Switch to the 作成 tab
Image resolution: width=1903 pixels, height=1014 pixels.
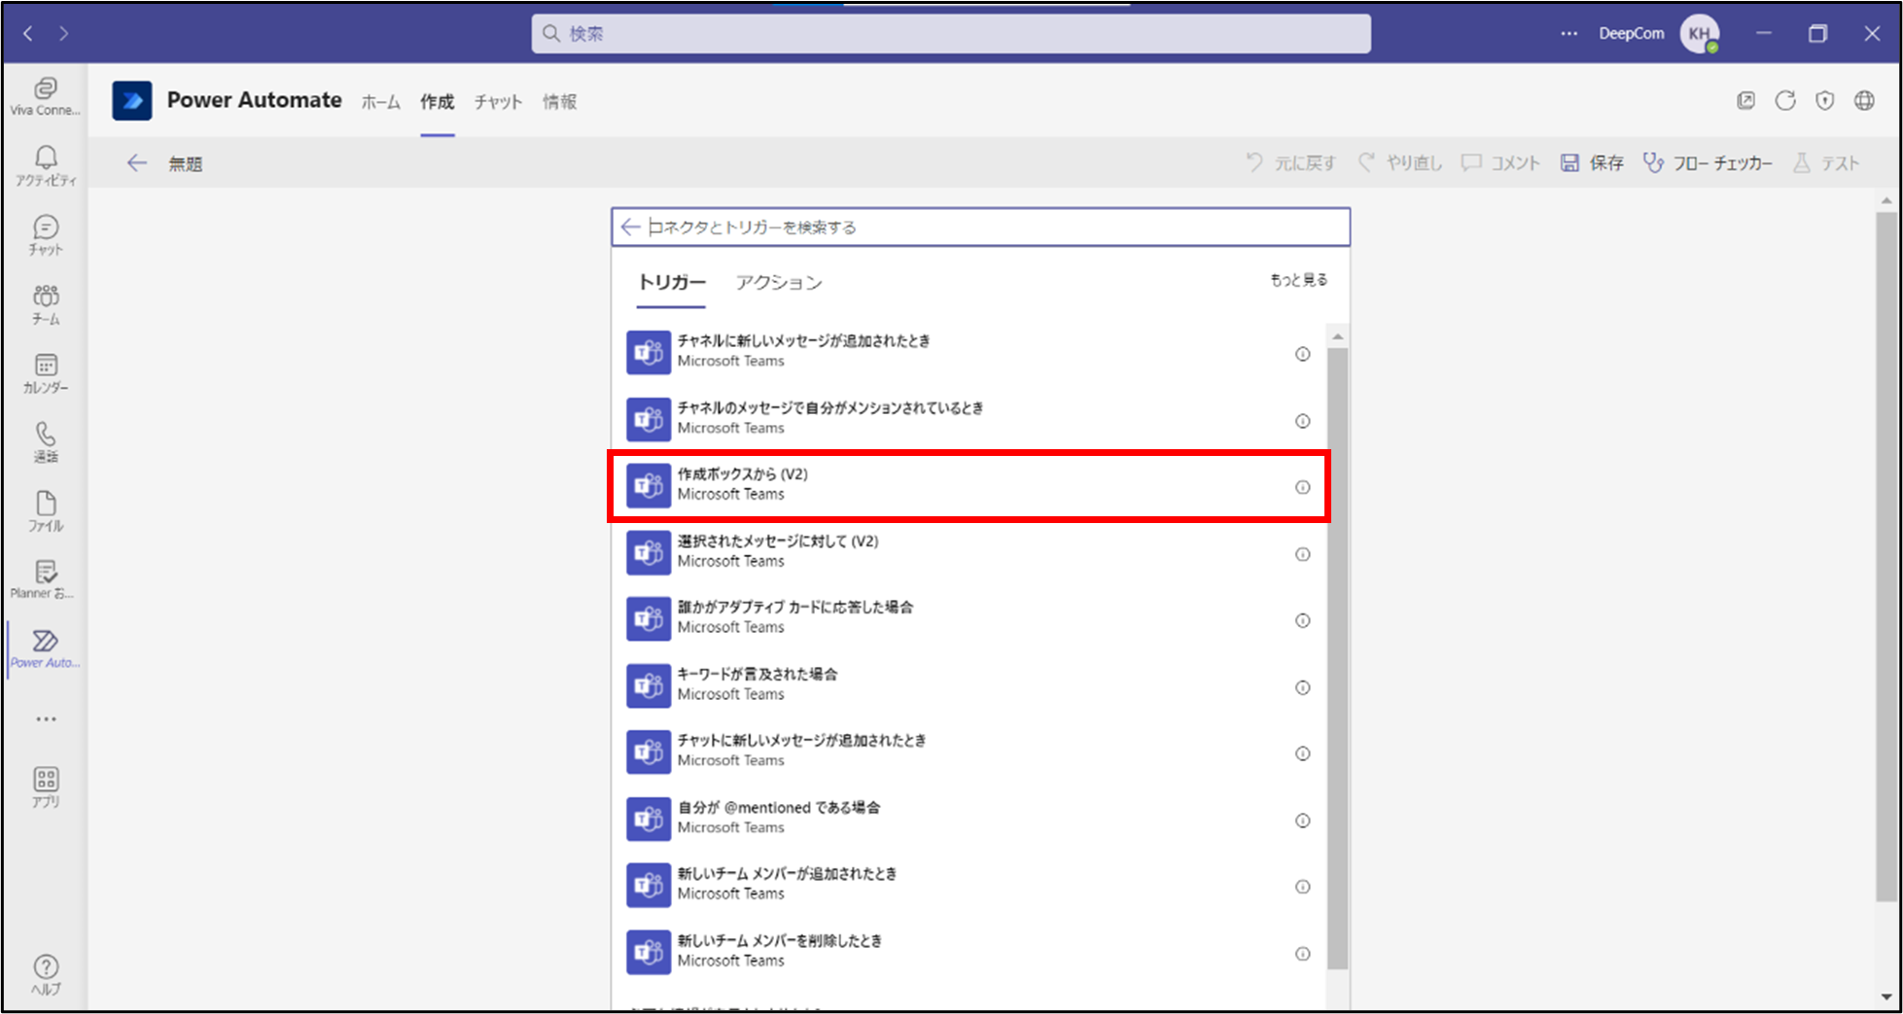[x=437, y=101]
